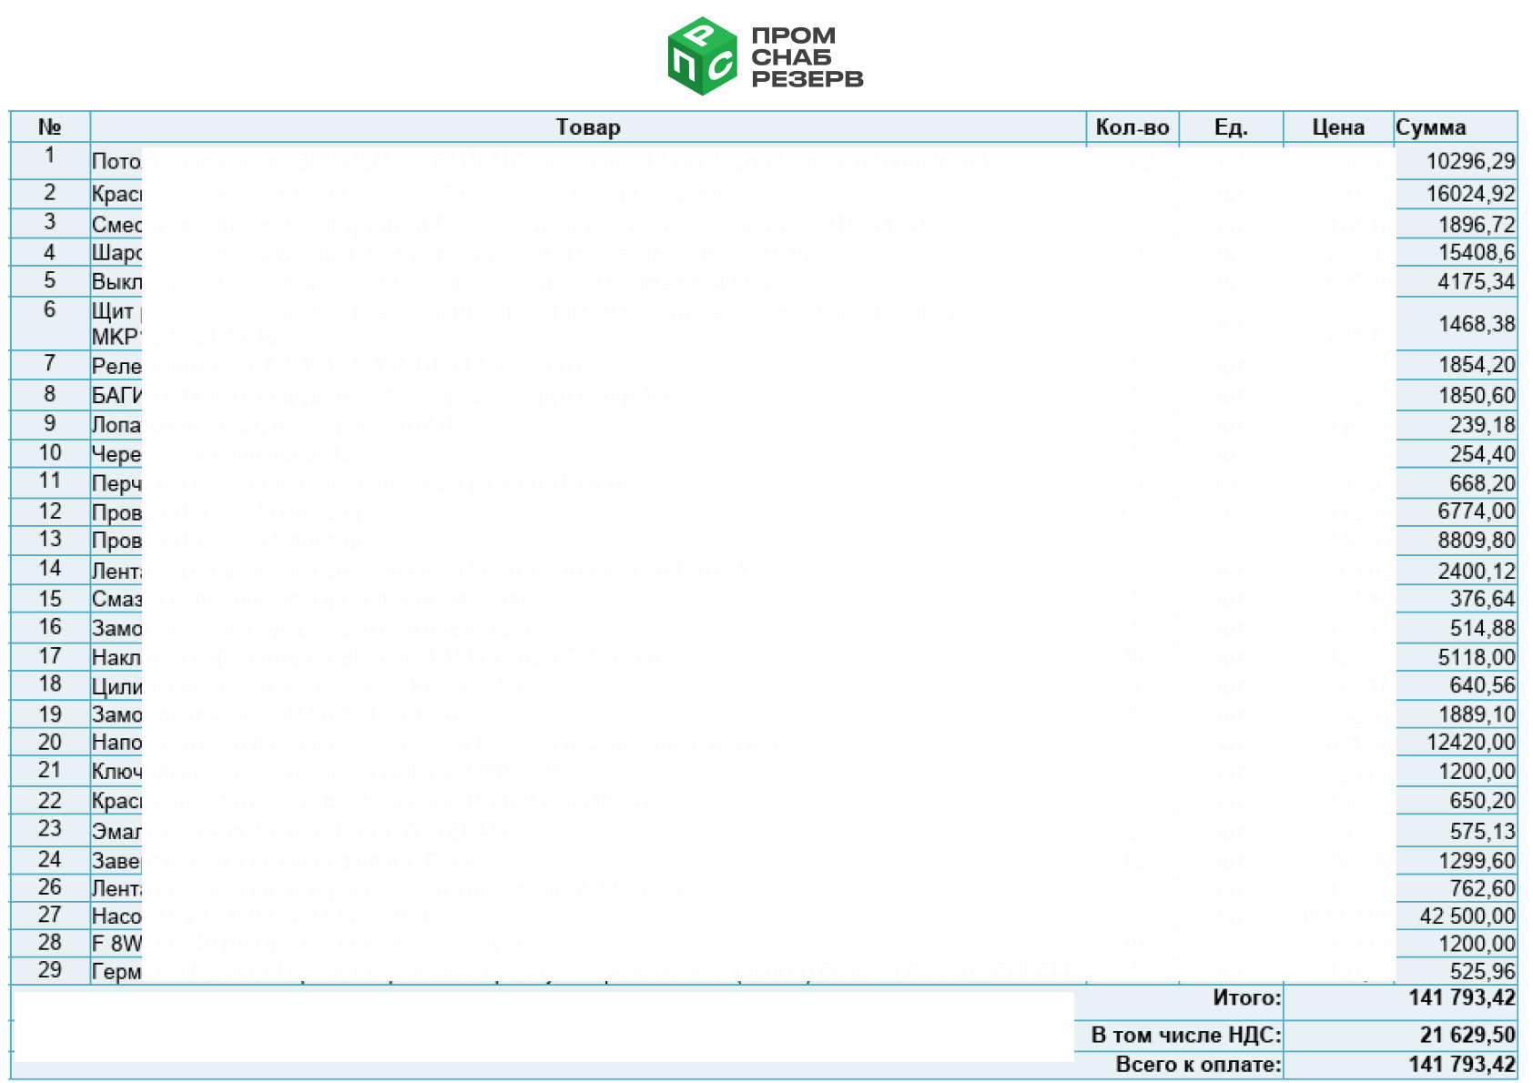The height and width of the screenshot is (1083, 1533).
Task: Click the Товар column header
Action: 588,127
